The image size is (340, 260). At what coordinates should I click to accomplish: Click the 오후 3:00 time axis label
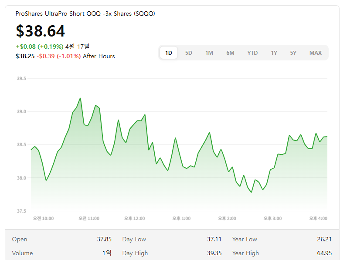(272, 218)
